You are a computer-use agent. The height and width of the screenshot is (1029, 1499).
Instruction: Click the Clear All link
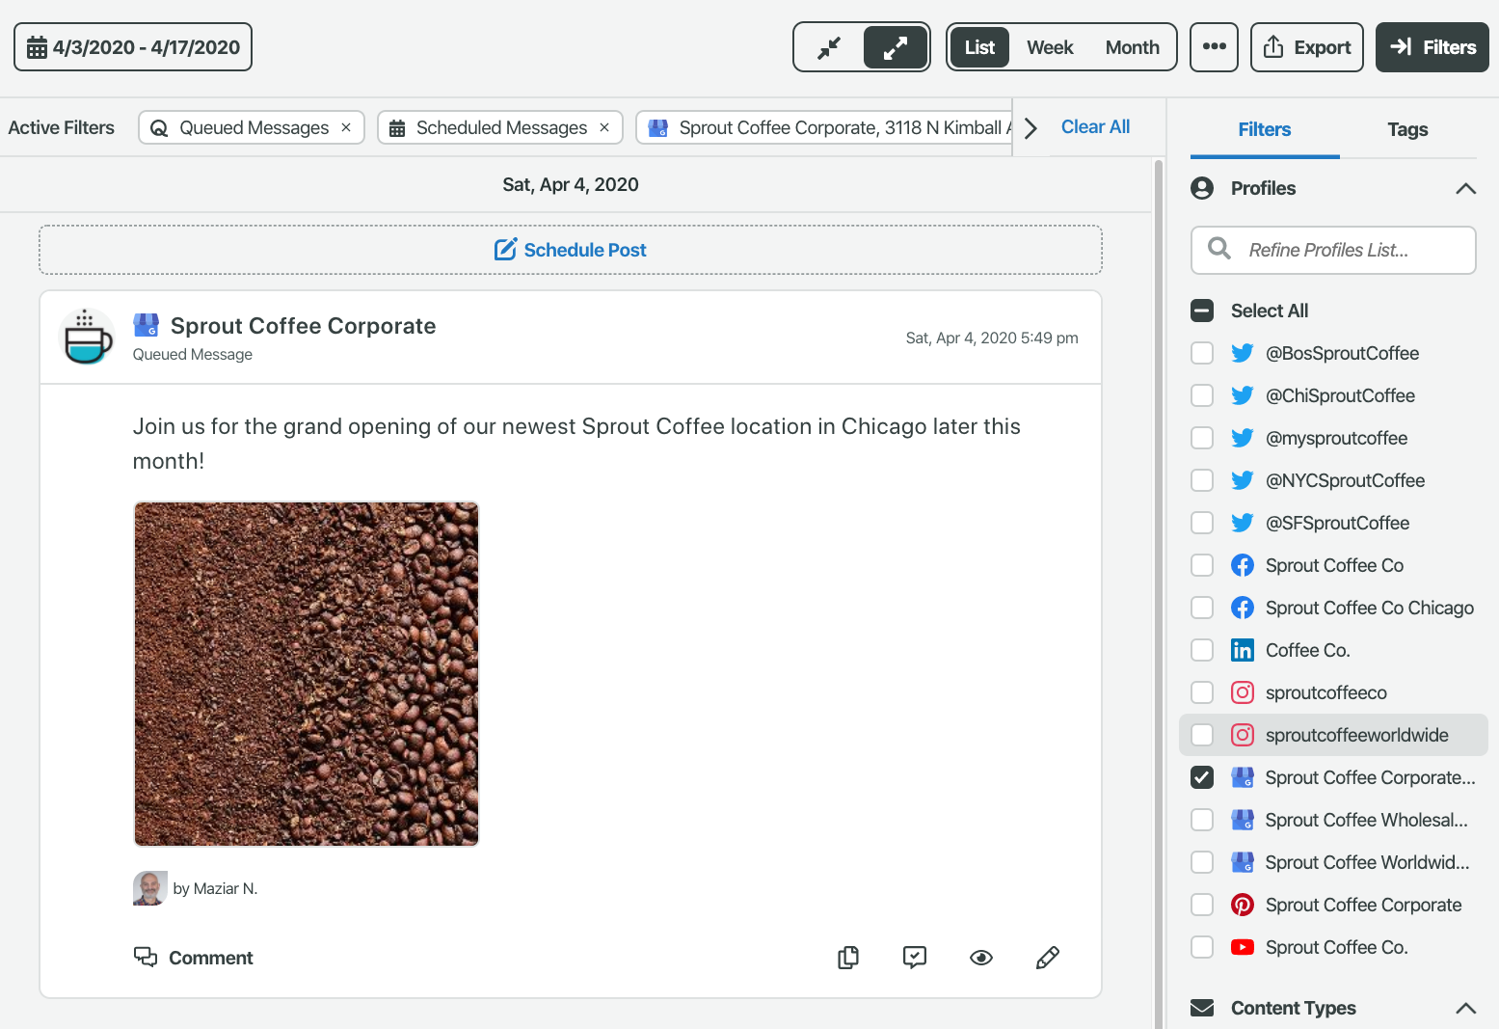(x=1095, y=126)
